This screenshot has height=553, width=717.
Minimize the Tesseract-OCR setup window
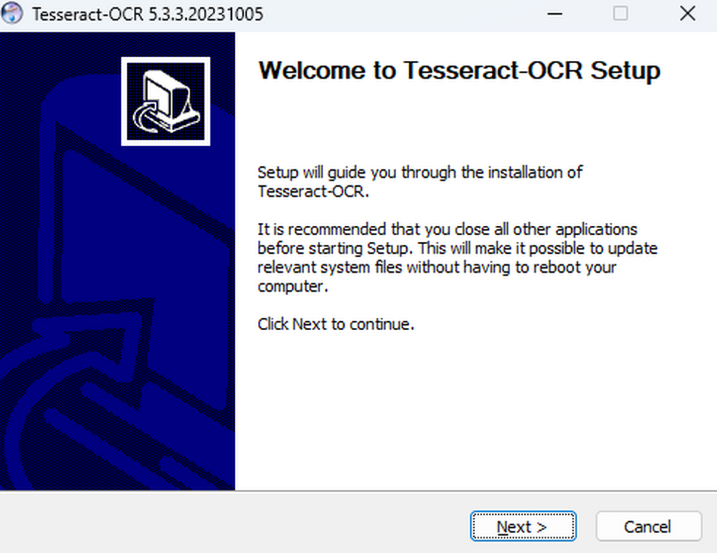point(554,14)
